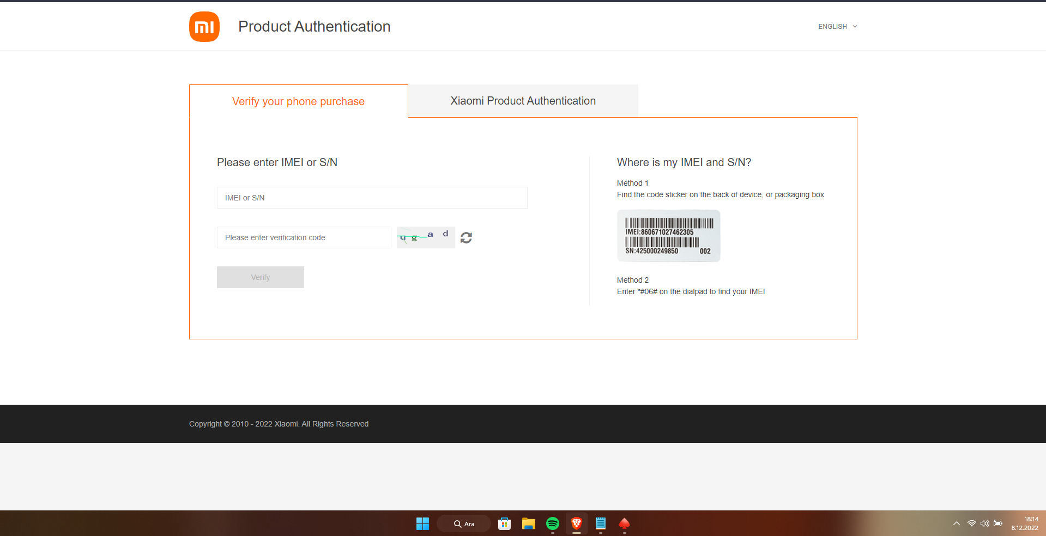Click the Xiaomi copyright footer text
This screenshot has height=536, width=1046.
click(x=279, y=424)
